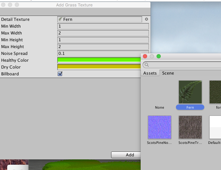Toggle the Billboard checkbox
Screen dimensions: 221x170
[60, 74]
